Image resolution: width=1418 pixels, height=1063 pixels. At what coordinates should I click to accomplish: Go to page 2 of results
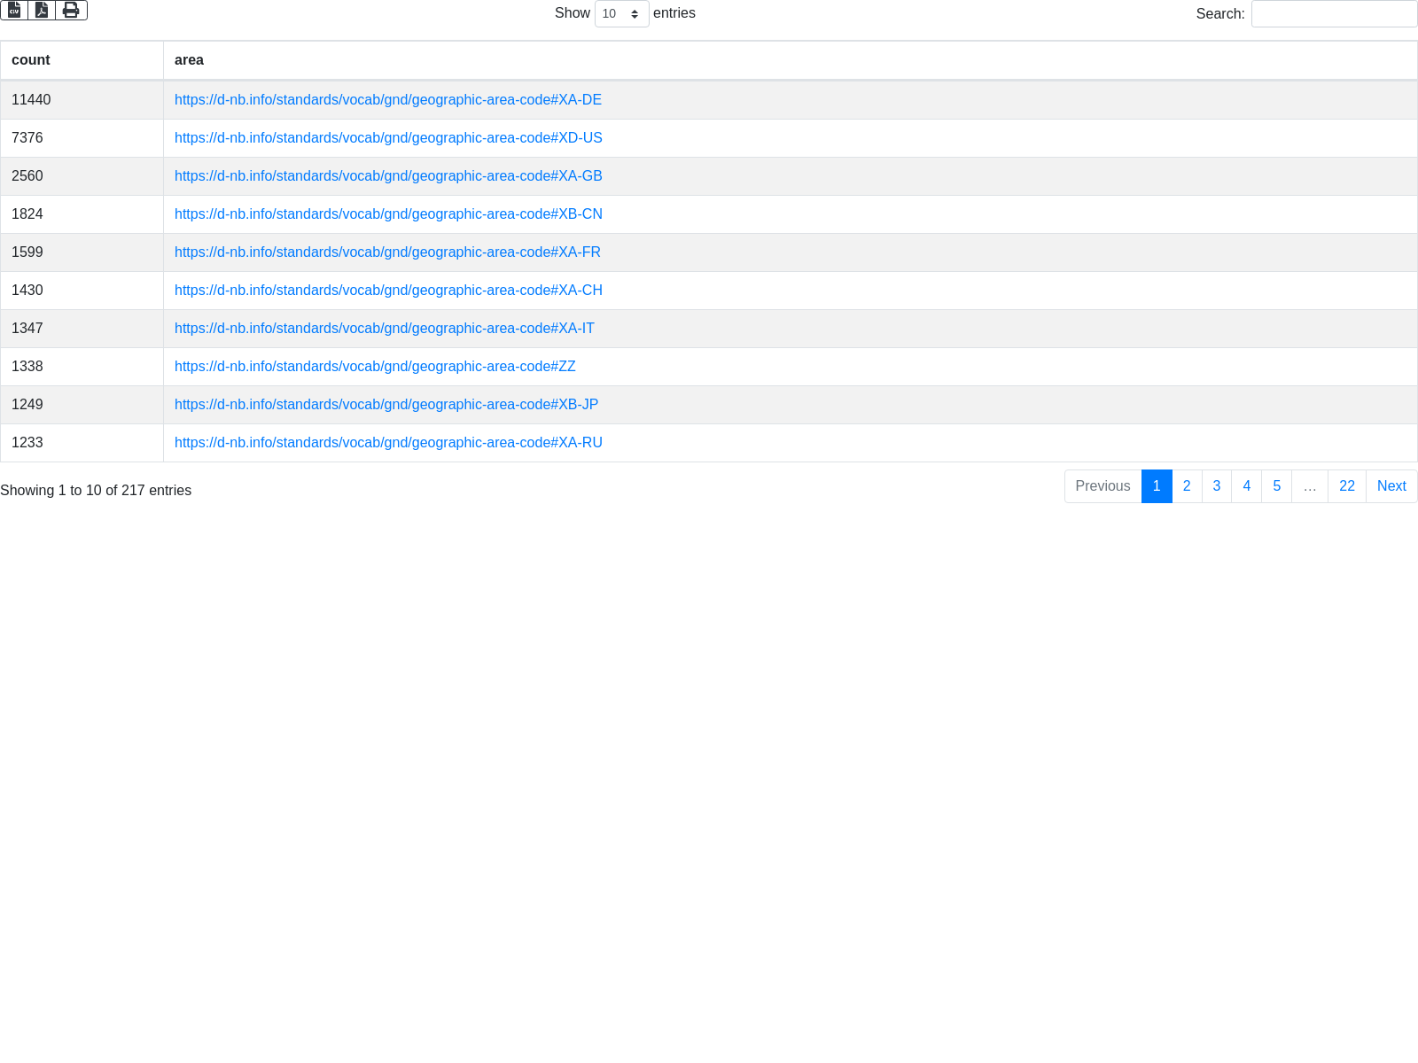pos(1187,486)
